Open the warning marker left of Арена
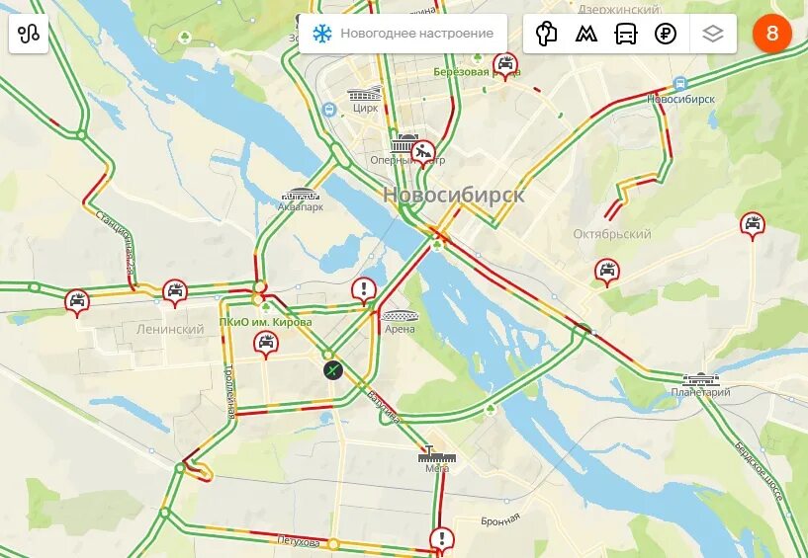This screenshot has height=558, width=808. [x=364, y=290]
